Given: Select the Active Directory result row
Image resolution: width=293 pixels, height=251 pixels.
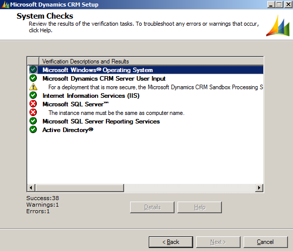Looking at the screenshot, I should [145, 130].
